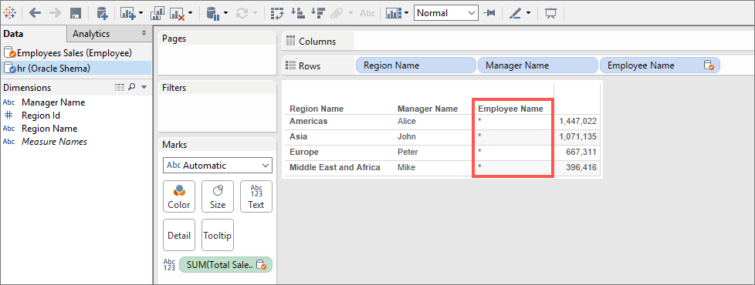Click the Manager Name column header in table
This screenshot has width=755, height=285.
tap(428, 109)
